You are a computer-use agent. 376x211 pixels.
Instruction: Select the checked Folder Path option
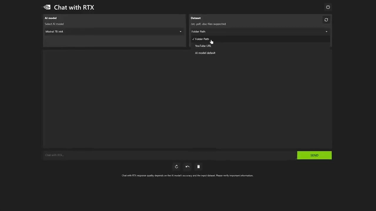pos(260,39)
